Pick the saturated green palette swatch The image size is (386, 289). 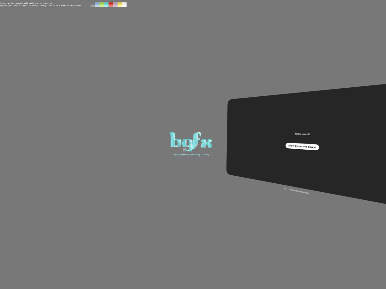click(x=102, y=3)
